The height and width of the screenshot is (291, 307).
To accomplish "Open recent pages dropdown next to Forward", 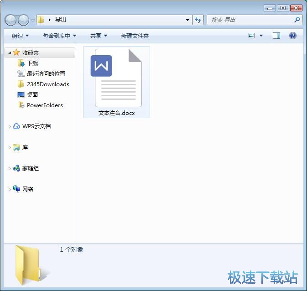I will click(x=32, y=20).
